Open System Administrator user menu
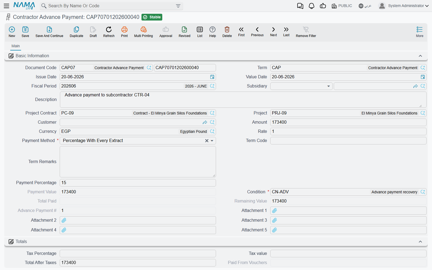This screenshot has height=270, width=432. [404, 6]
